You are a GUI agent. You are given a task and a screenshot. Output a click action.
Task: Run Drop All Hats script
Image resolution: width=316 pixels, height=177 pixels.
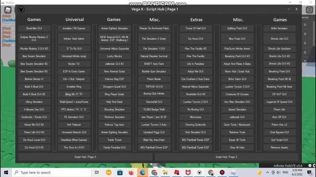(237, 147)
